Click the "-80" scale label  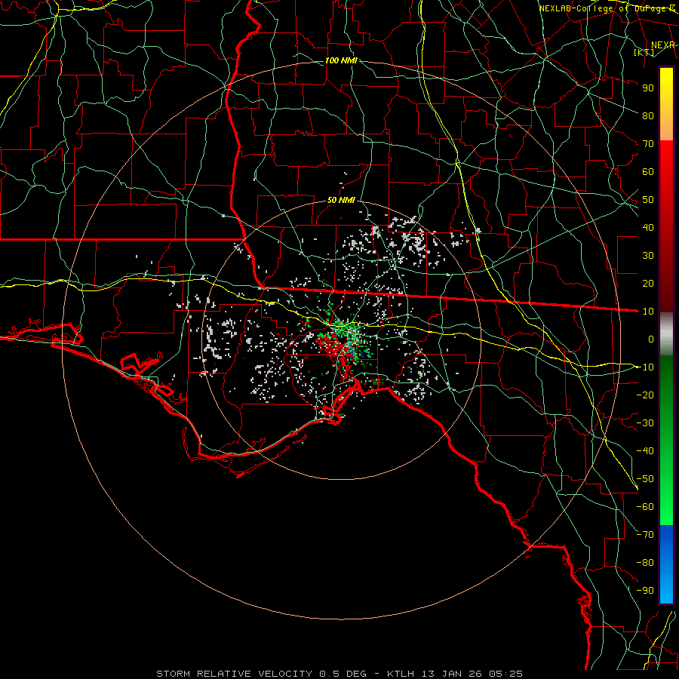coord(645,563)
